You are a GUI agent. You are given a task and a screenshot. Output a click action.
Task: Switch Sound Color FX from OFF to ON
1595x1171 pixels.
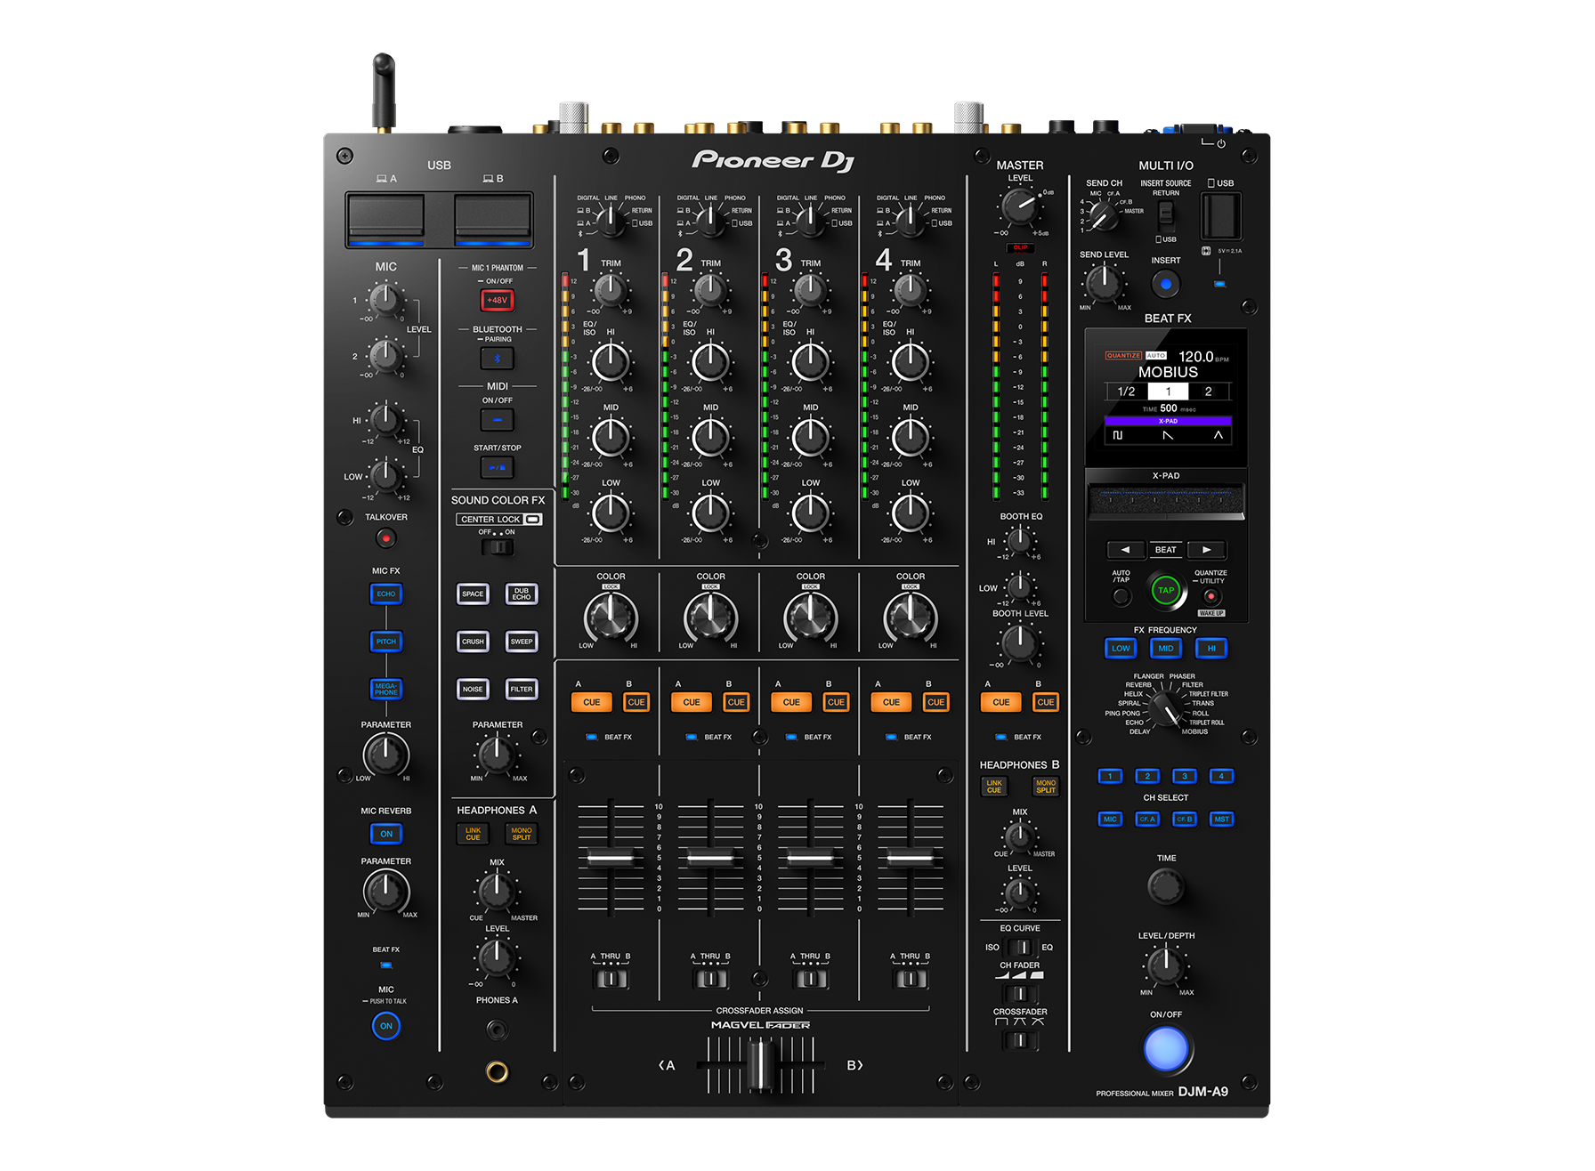[498, 548]
